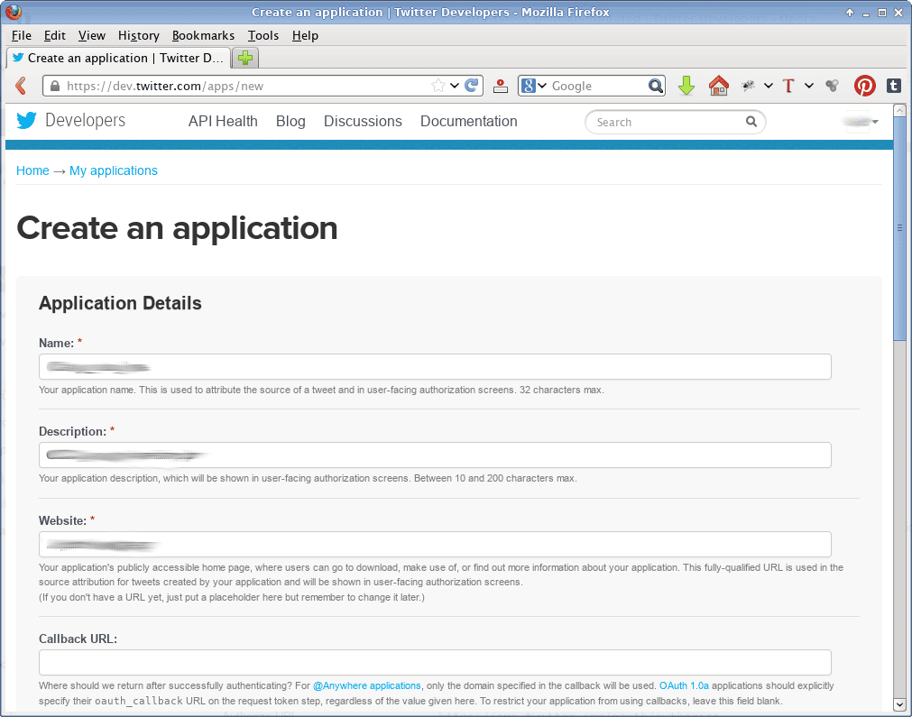Click into the Callback URL field

[435, 663]
